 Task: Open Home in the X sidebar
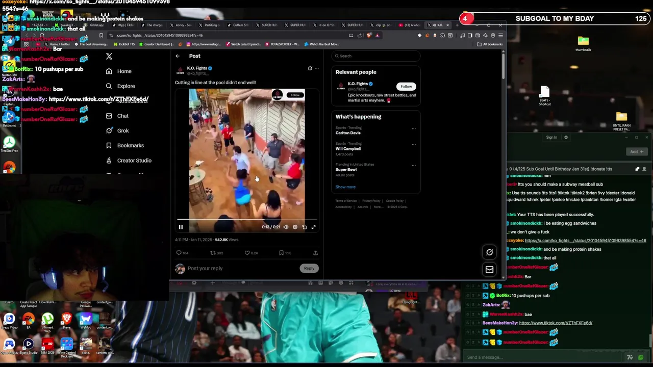(x=119, y=71)
